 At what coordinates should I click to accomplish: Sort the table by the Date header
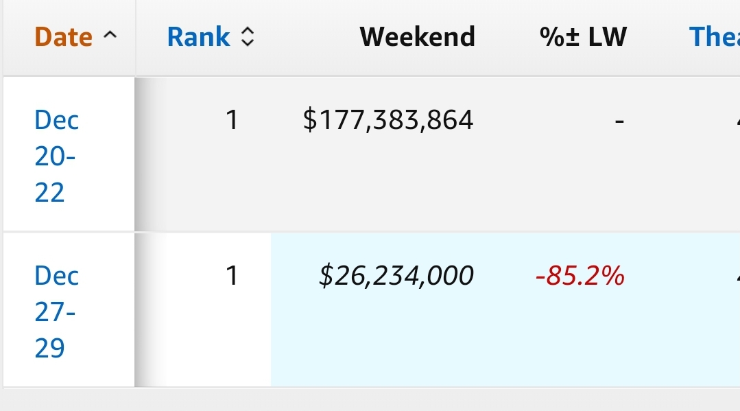pos(63,37)
